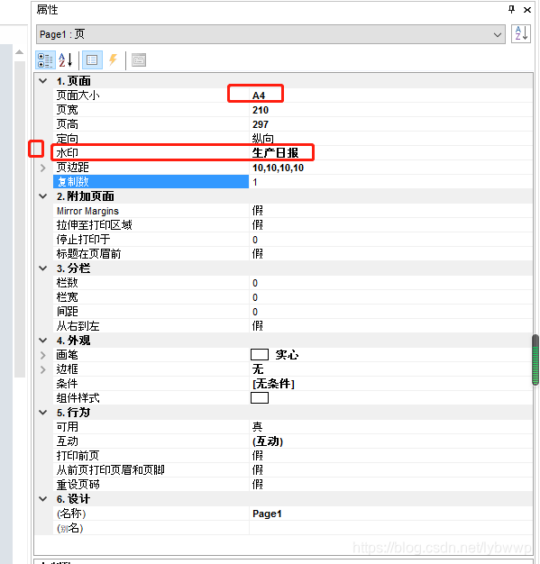Select the 组件样式 property label

pyautogui.click(x=78, y=398)
